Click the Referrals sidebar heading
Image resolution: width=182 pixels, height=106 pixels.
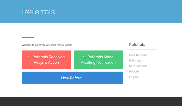click(x=137, y=45)
